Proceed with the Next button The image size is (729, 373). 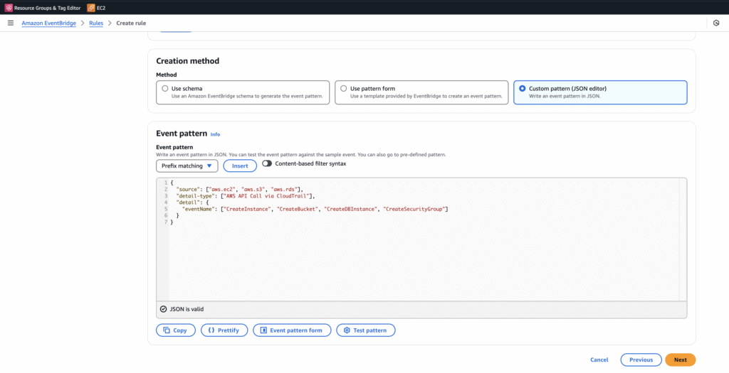click(x=680, y=360)
